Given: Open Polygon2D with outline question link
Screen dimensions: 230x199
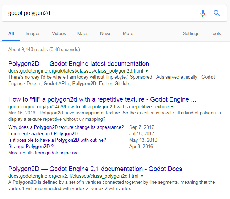Looking at the screenshot, I should coord(57,140).
